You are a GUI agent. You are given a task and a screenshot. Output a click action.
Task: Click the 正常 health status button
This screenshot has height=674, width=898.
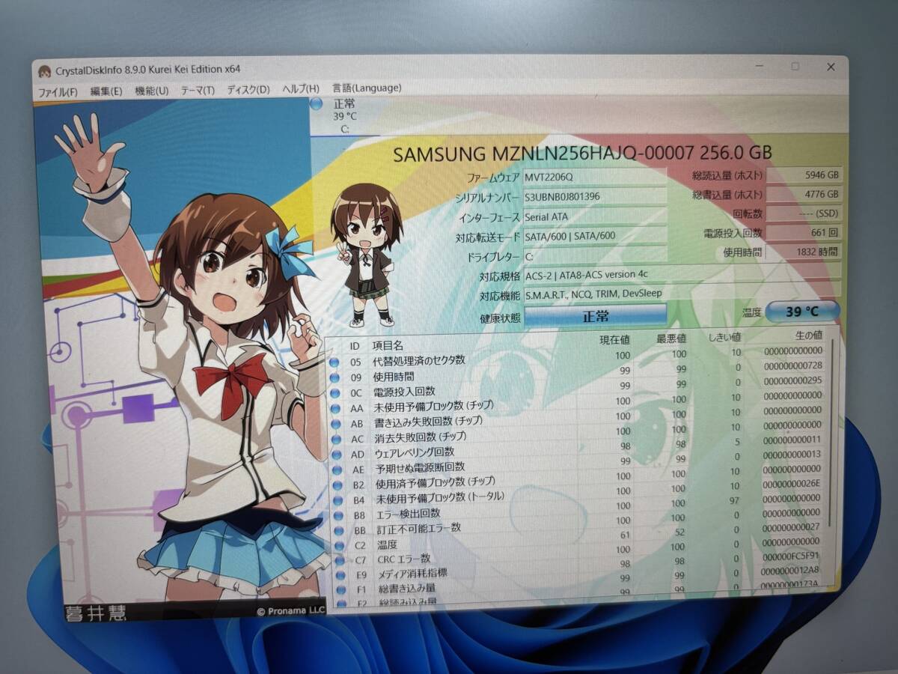coord(596,315)
